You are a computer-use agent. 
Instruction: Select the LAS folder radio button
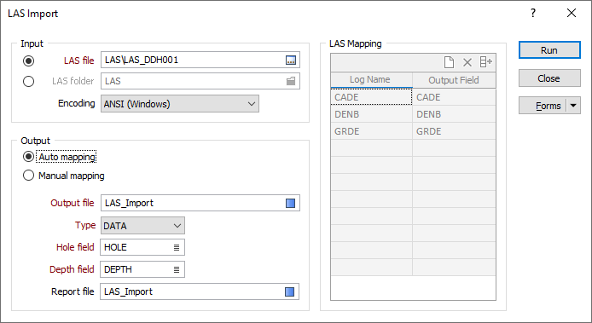click(28, 81)
